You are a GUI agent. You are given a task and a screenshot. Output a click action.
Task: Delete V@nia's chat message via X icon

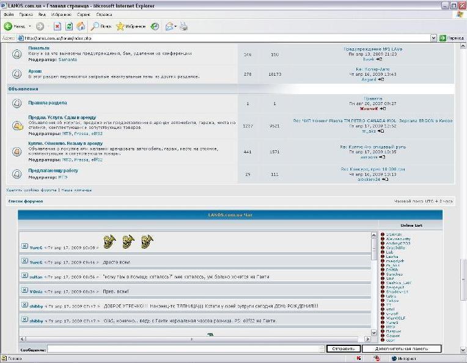pyautogui.click(x=24, y=290)
